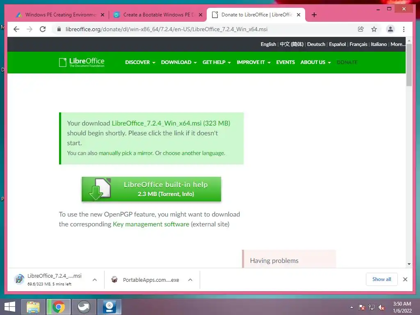Close the Donate to LibreOffice tab

point(299,15)
